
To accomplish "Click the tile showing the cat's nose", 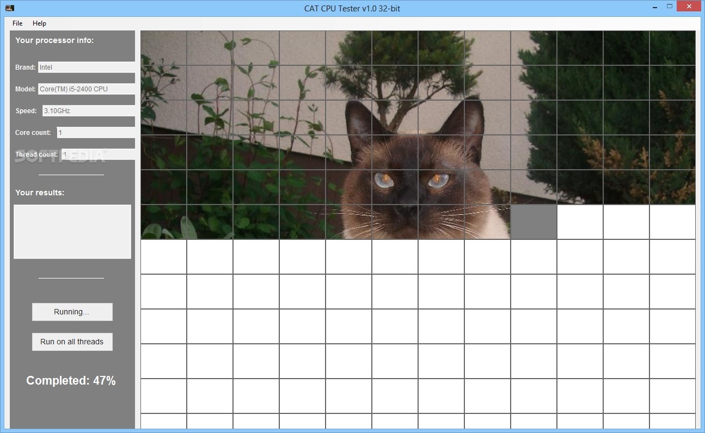I will pos(395,222).
